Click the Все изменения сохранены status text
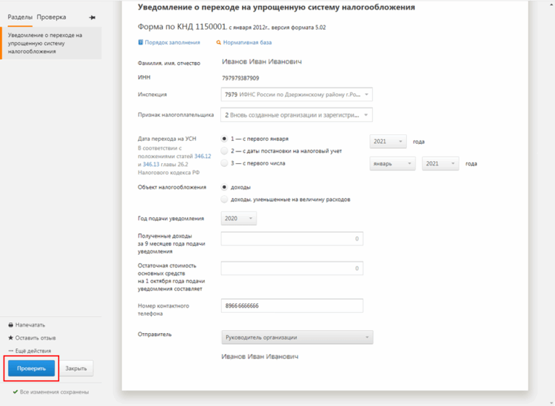 (54, 392)
